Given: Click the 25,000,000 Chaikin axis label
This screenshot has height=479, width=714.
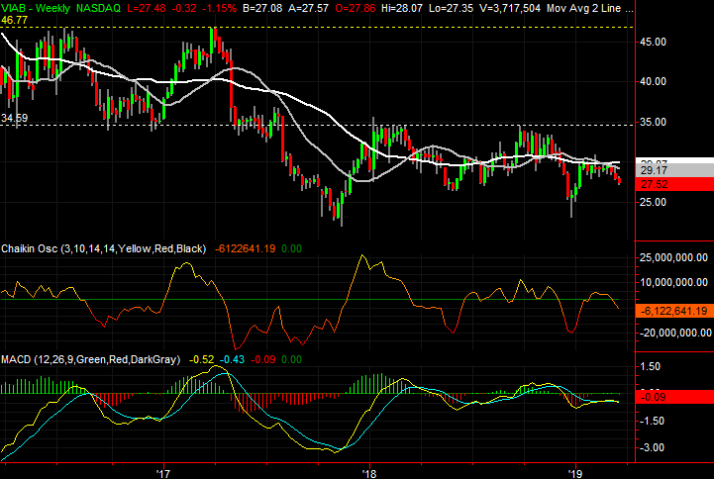Looking at the screenshot, I should click(x=669, y=257).
